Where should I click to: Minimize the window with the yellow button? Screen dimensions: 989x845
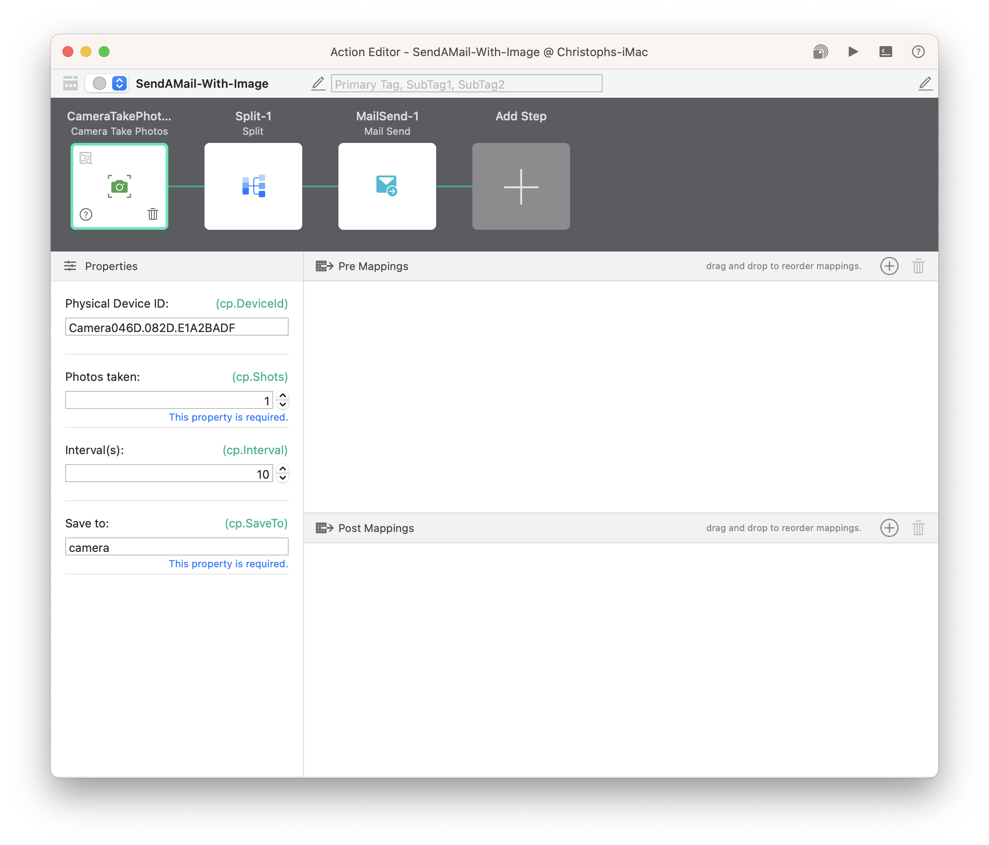pos(86,52)
